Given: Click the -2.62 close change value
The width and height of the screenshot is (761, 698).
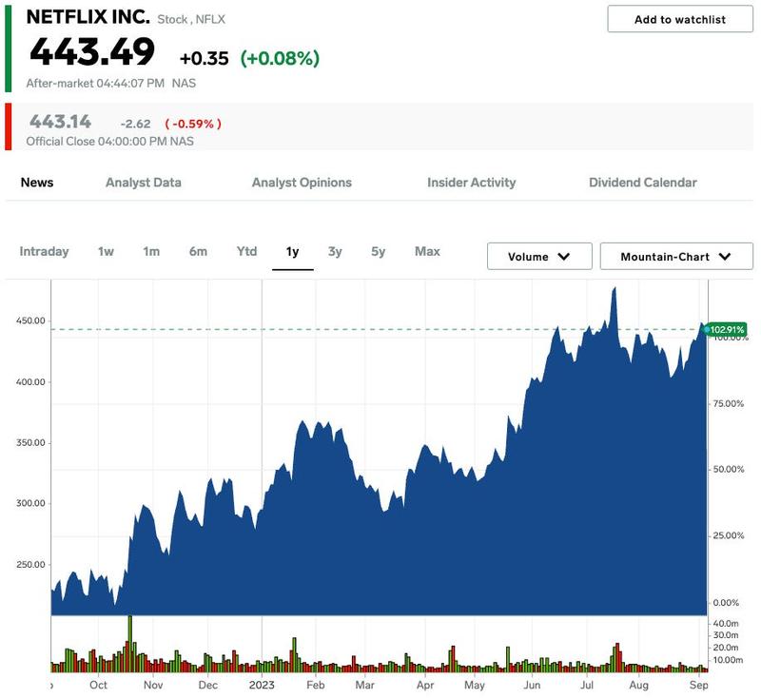Looking at the screenshot, I should point(135,124).
